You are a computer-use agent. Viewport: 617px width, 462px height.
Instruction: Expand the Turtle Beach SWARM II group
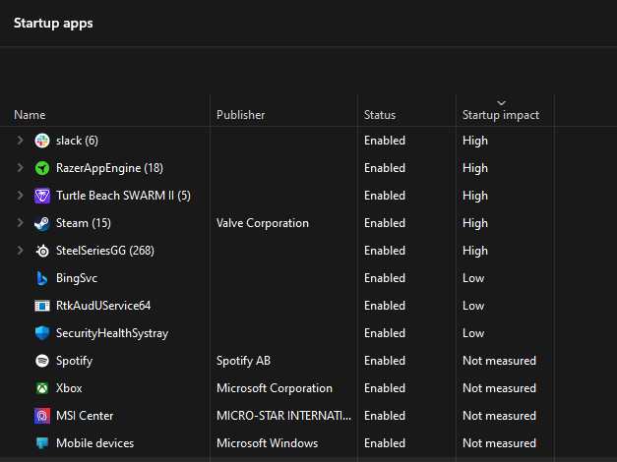20,196
